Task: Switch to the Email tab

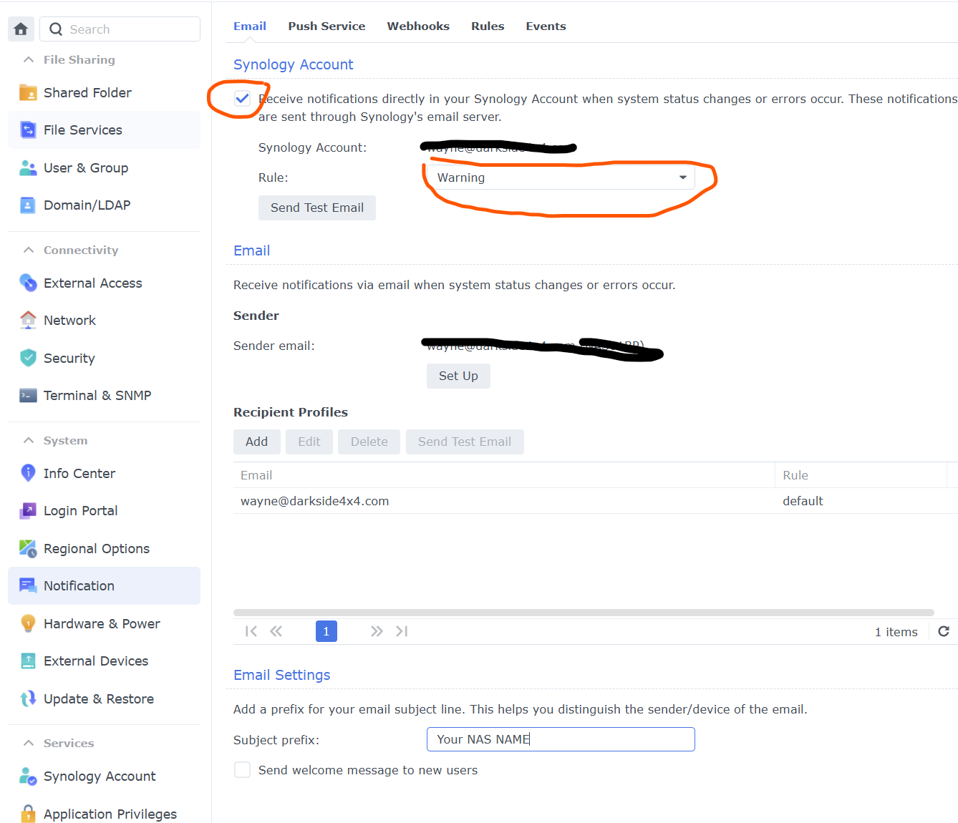Action: click(250, 26)
